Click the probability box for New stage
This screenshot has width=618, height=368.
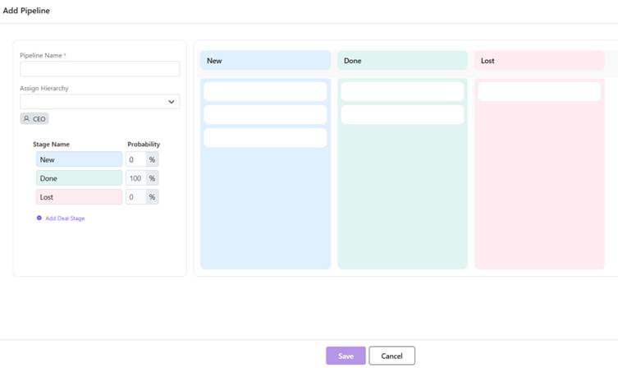coord(135,159)
